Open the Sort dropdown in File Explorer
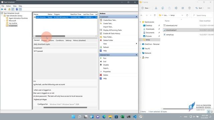214x120 pixels. click(199, 8)
